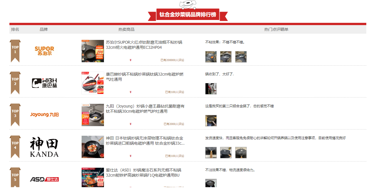The width and height of the screenshot is (374, 188).
Task: Click the review 不沾效果不错，物流速度很给力。
Action: (230, 170)
